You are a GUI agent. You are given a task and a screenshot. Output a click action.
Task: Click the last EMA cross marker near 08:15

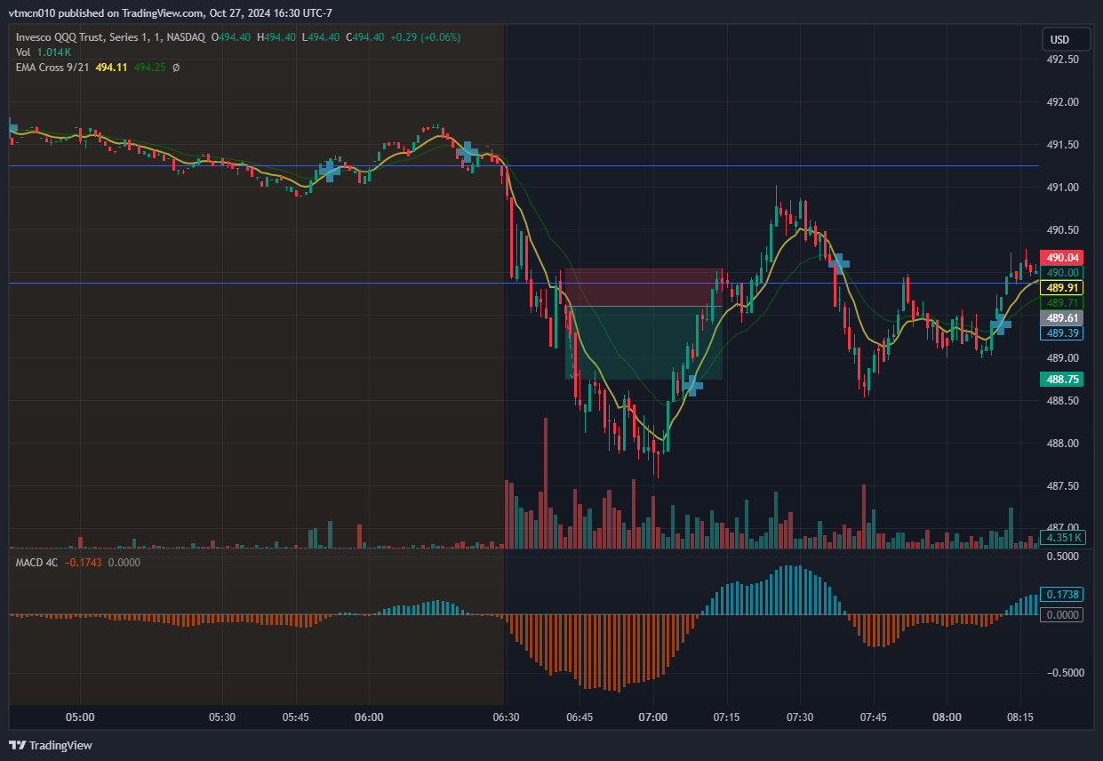click(x=1001, y=324)
